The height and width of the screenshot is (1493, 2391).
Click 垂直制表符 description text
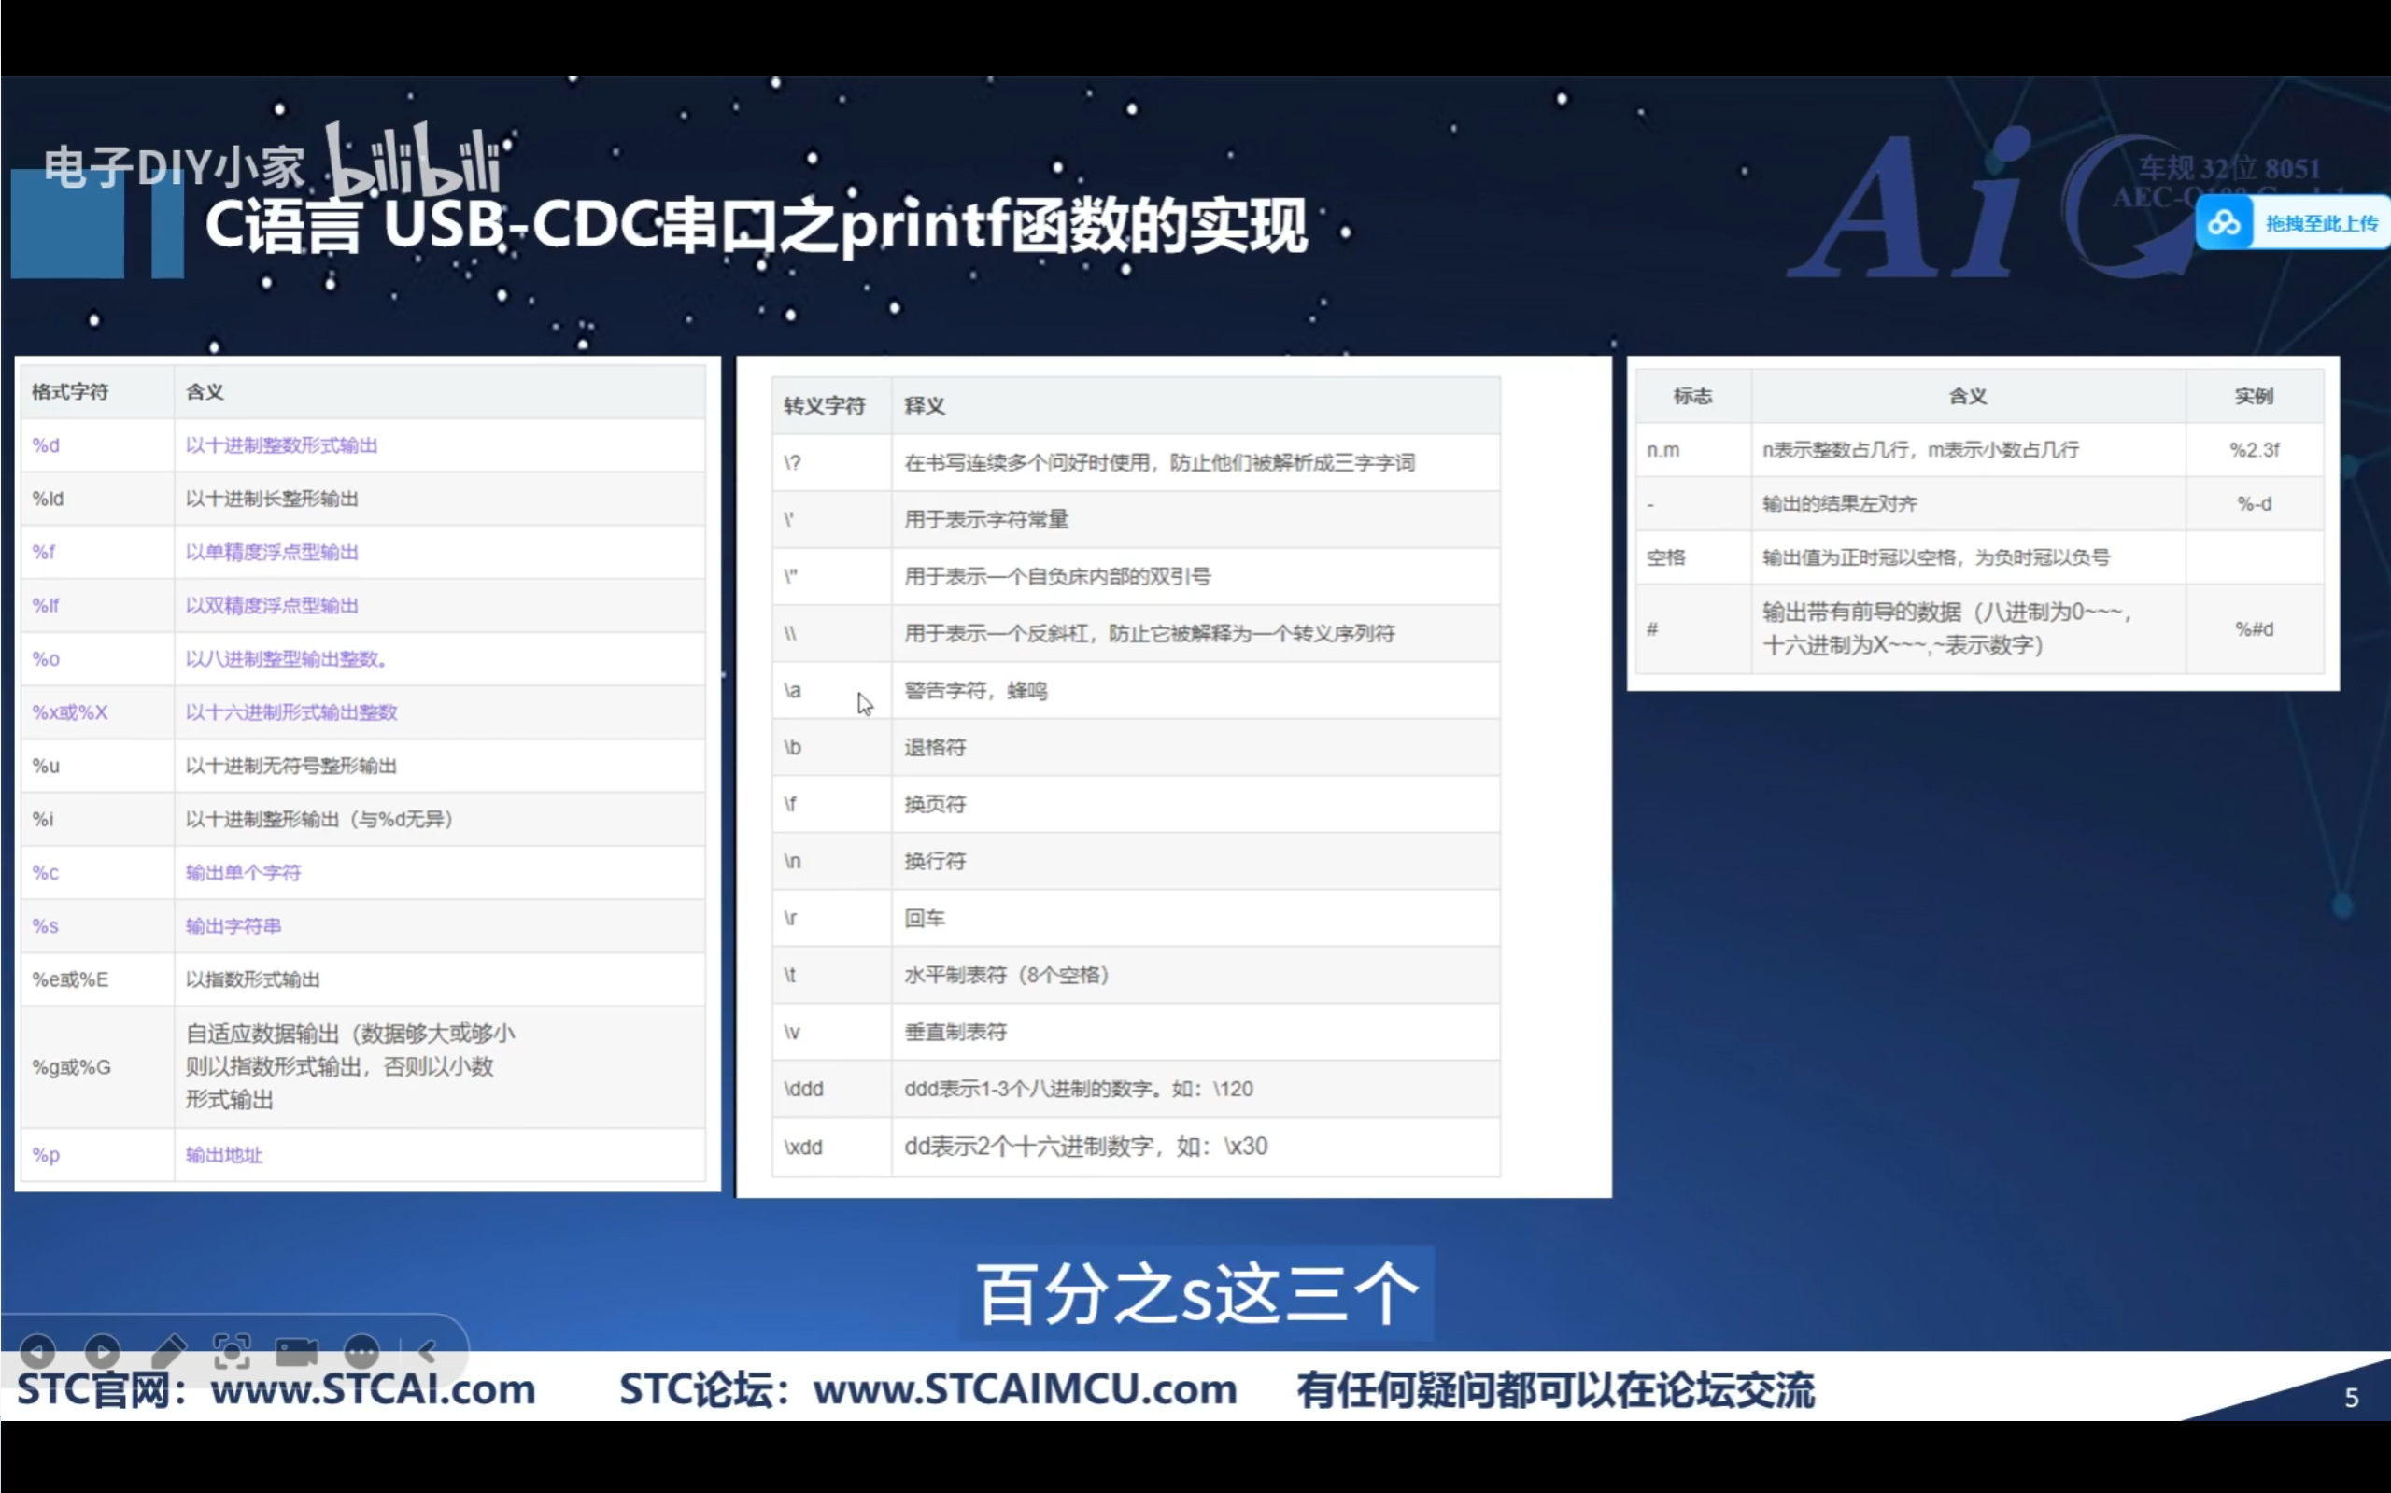coord(956,1032)
